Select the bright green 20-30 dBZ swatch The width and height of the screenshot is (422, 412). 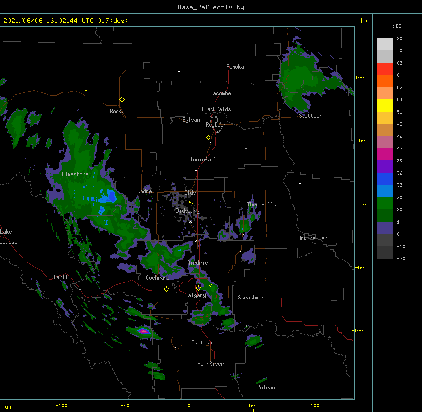pos(385,204)
